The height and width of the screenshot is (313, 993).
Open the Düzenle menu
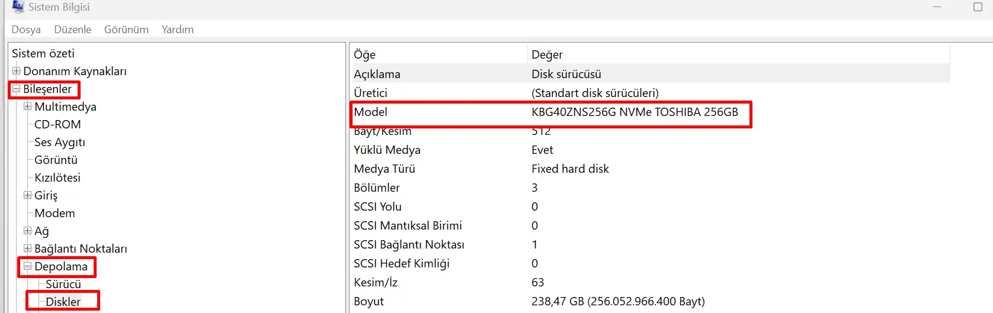(72, 30)
